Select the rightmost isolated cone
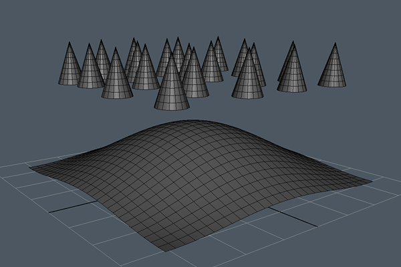 coord(332,69)
